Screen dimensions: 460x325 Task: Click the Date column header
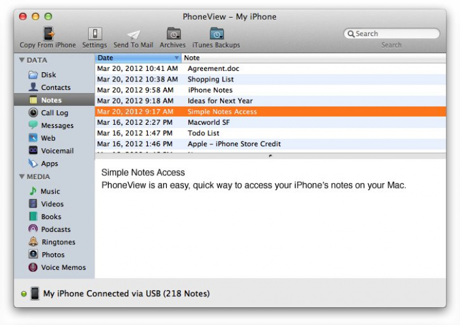pyautogui.click(x=138, y=58)
